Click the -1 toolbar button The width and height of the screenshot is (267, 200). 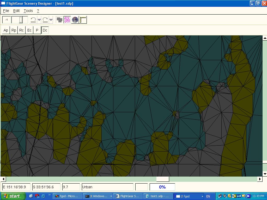click(x=7, y=20)
